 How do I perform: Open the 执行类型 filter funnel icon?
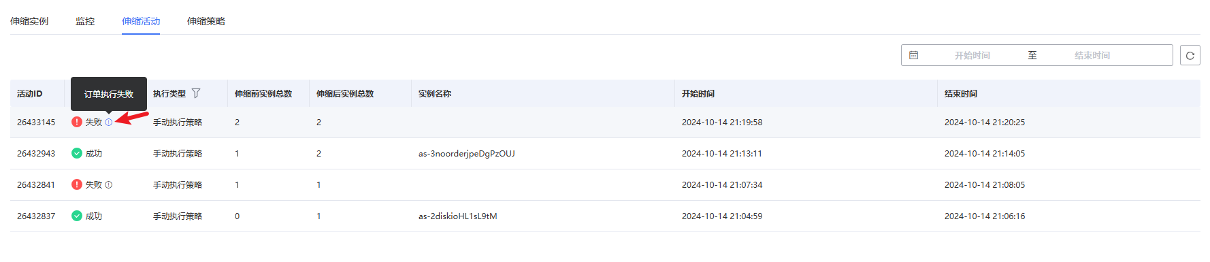pyautogui.click(x=196, y=93)
